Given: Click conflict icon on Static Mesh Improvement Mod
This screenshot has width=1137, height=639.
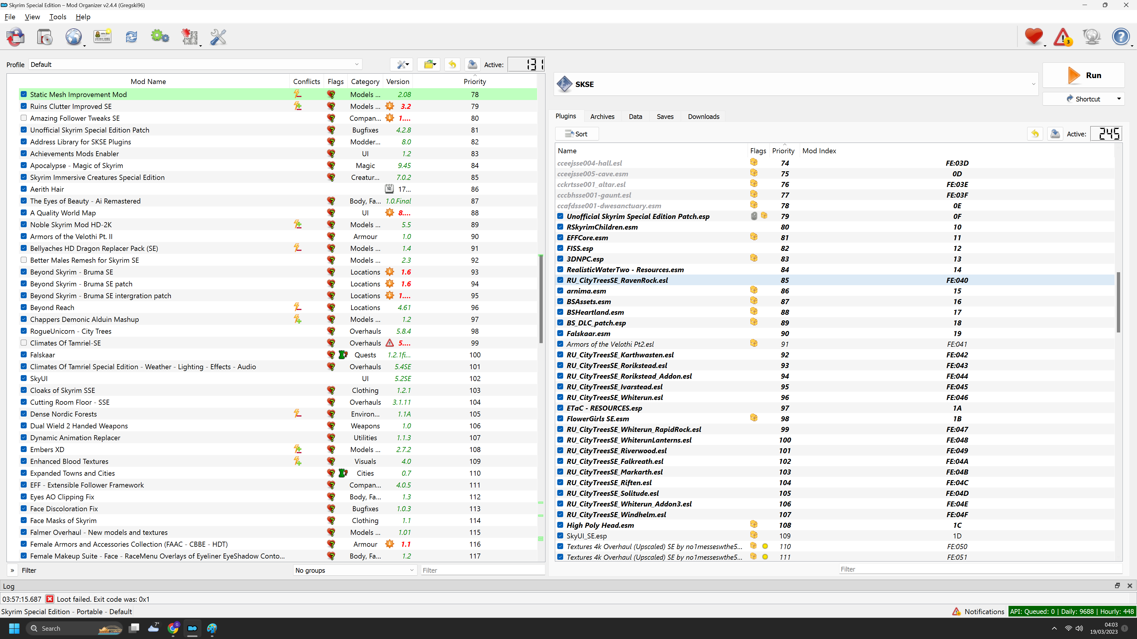Looking at the screenshot, I should 298,94.
